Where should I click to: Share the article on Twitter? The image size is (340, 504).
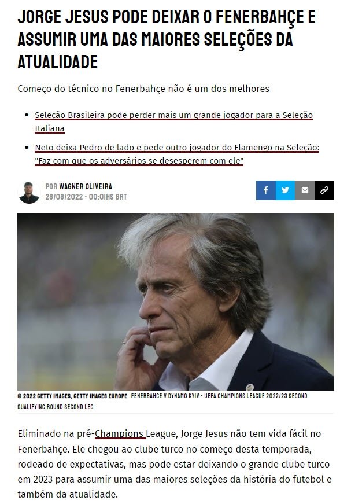[286, 190]
